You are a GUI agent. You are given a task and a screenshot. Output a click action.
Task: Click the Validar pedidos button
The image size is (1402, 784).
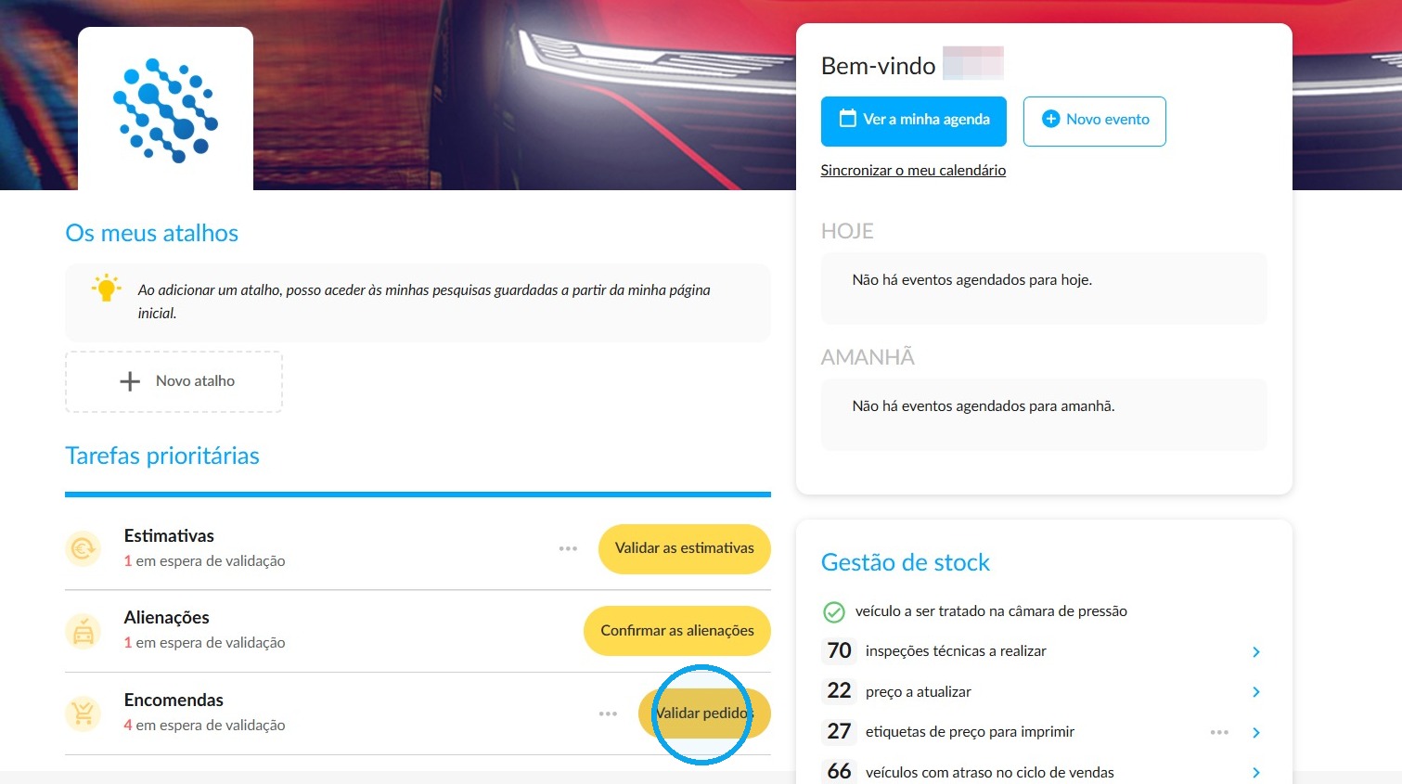pos(704,713)
